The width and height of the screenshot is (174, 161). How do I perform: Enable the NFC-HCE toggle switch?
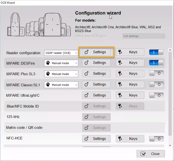click(x=156, y=139)
